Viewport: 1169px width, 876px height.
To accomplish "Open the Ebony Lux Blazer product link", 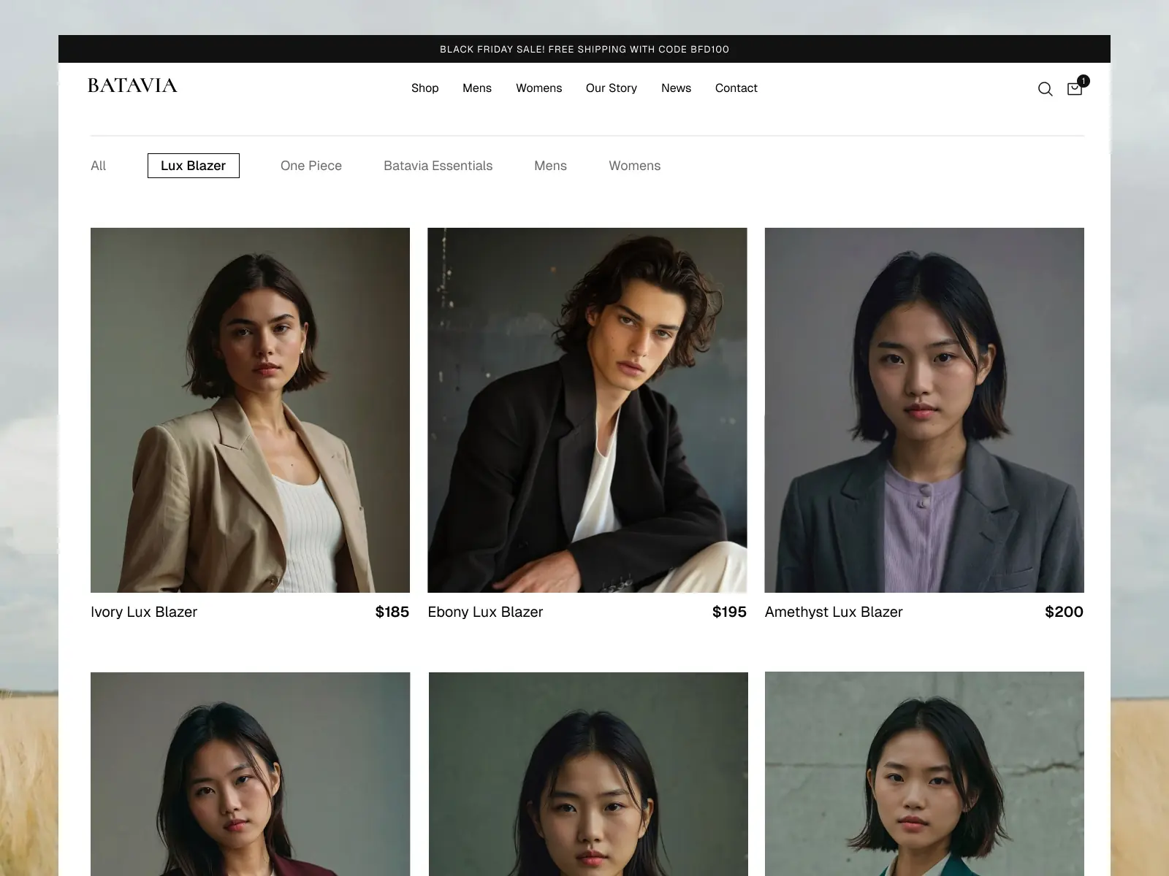I will coord(485,612).
